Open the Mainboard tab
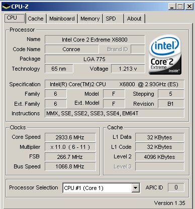The width and height of the screenshot is (195, 209). [x=62, y=19]
